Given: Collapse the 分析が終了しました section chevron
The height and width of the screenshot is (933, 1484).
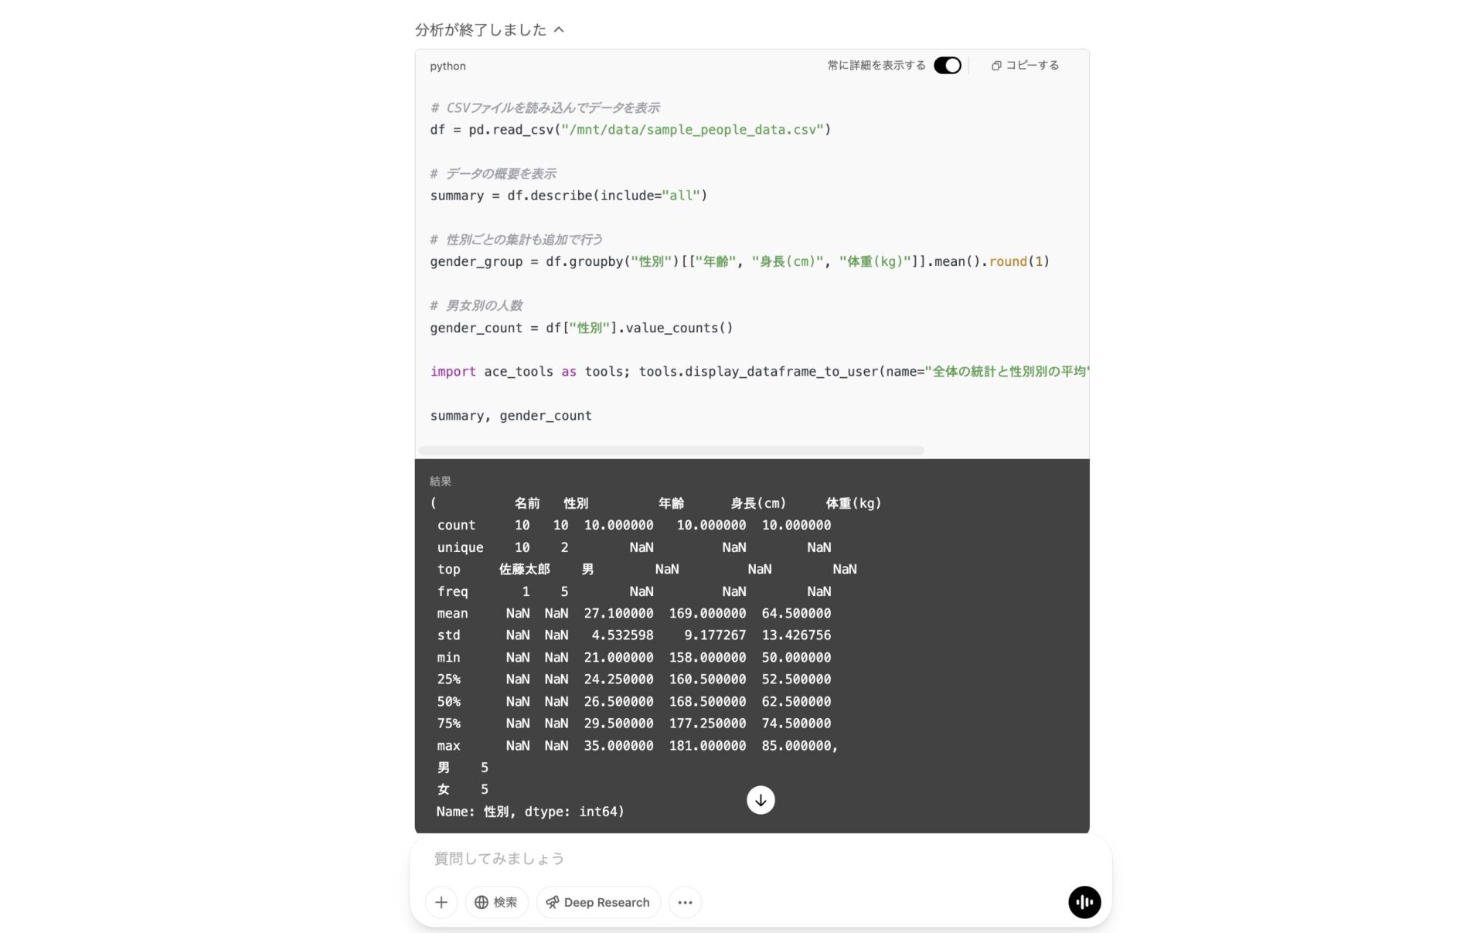Looking at the screenshot, I should point(559,30).
